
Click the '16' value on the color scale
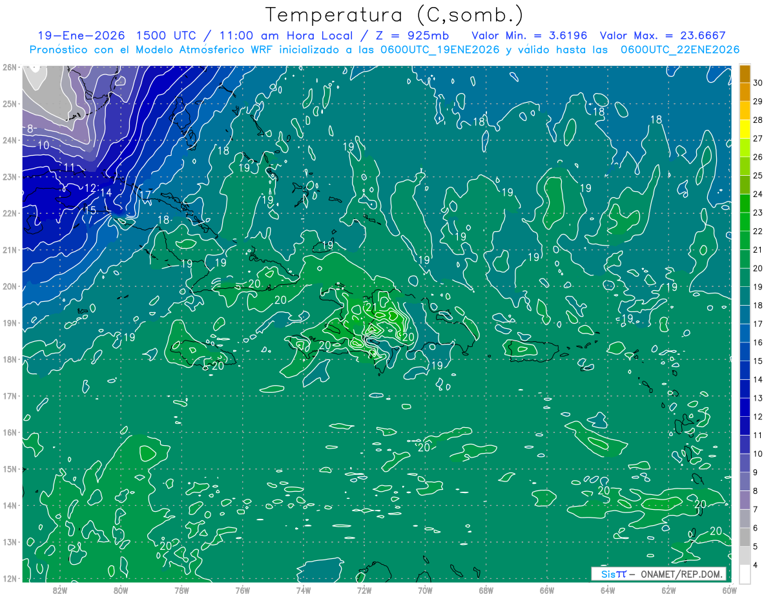[758, 342]
